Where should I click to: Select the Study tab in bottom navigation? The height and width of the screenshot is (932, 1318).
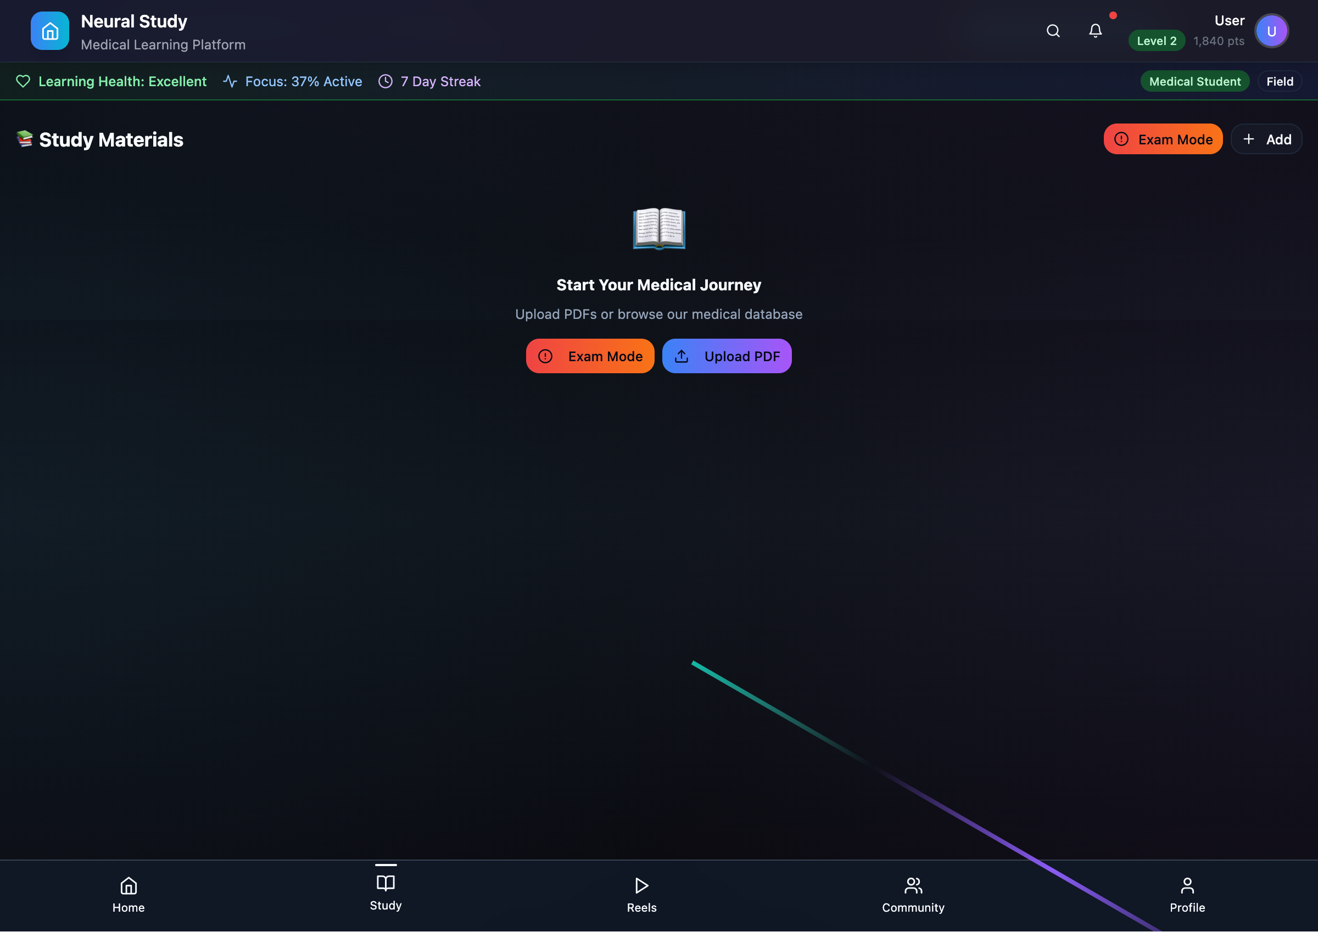coord(386,892)
